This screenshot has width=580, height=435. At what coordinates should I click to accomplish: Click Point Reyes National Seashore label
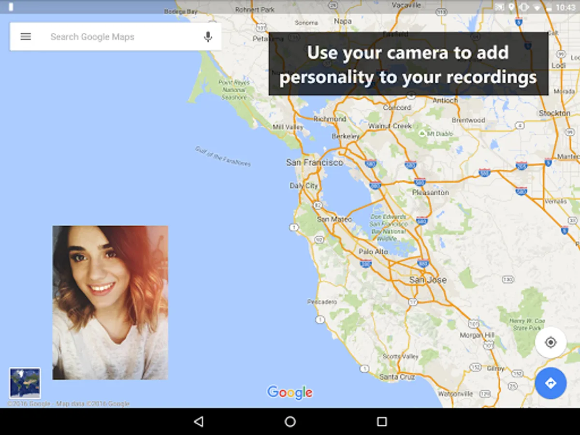(x=233, y=90)
